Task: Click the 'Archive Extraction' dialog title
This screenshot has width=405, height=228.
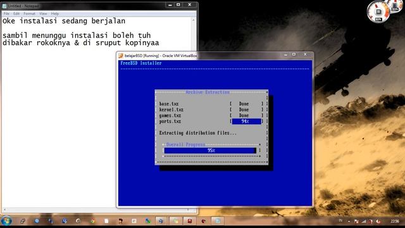Action: pyautogui.click(x=208, y=92)
